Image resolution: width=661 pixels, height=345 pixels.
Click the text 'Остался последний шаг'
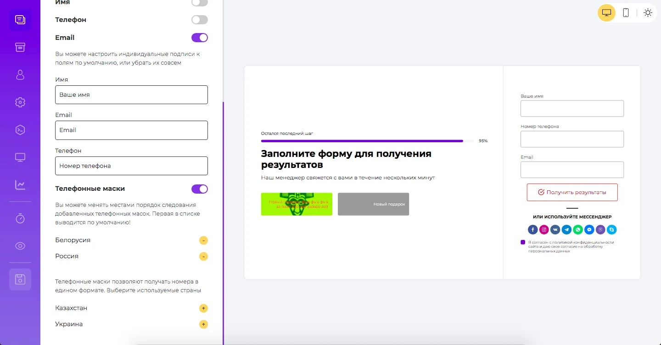pos(287,134)
